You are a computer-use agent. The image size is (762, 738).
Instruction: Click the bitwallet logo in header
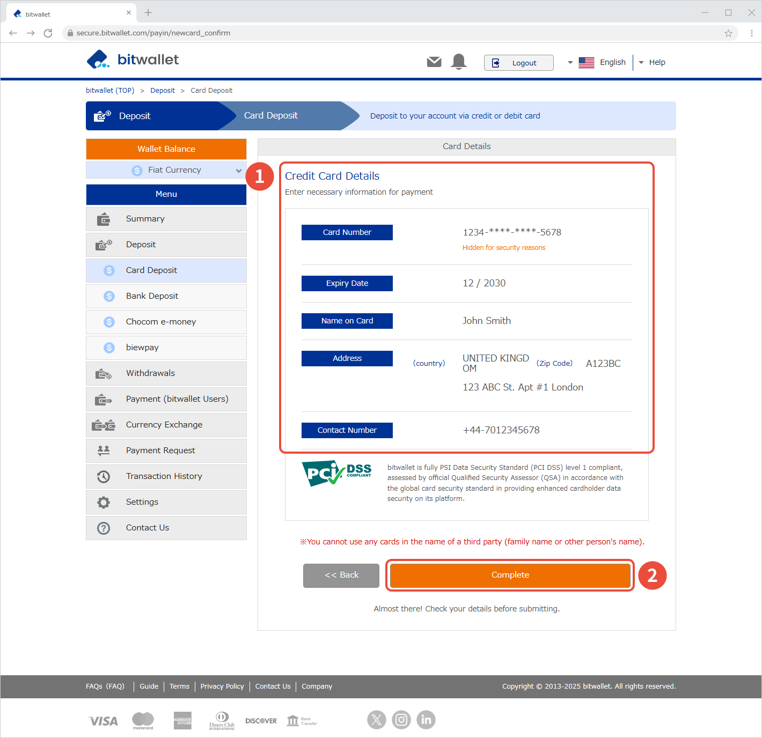[x=133, y=60]
